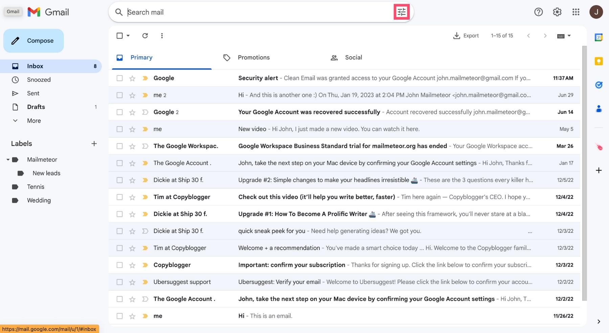Mark Ubersuggest support email as important
Viewport: 609px width, 333px height.
145,282
